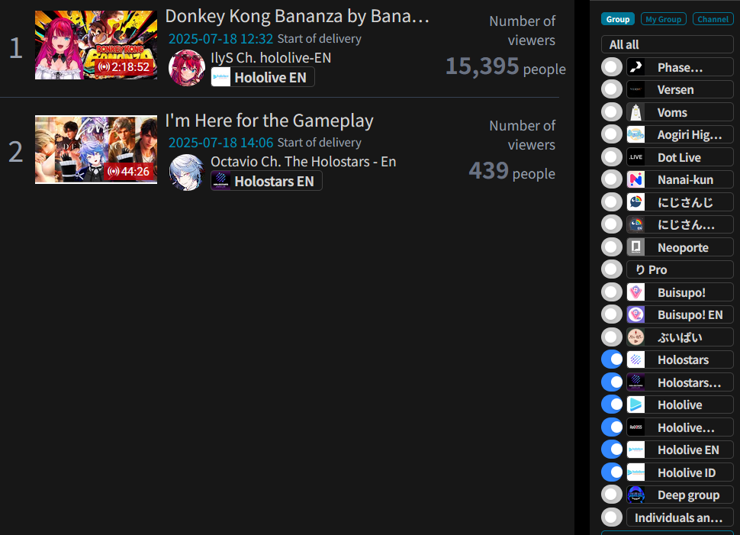Enable the Aogiri High School toggle
This screenshot has height=535, width=740.
[612, 134]
